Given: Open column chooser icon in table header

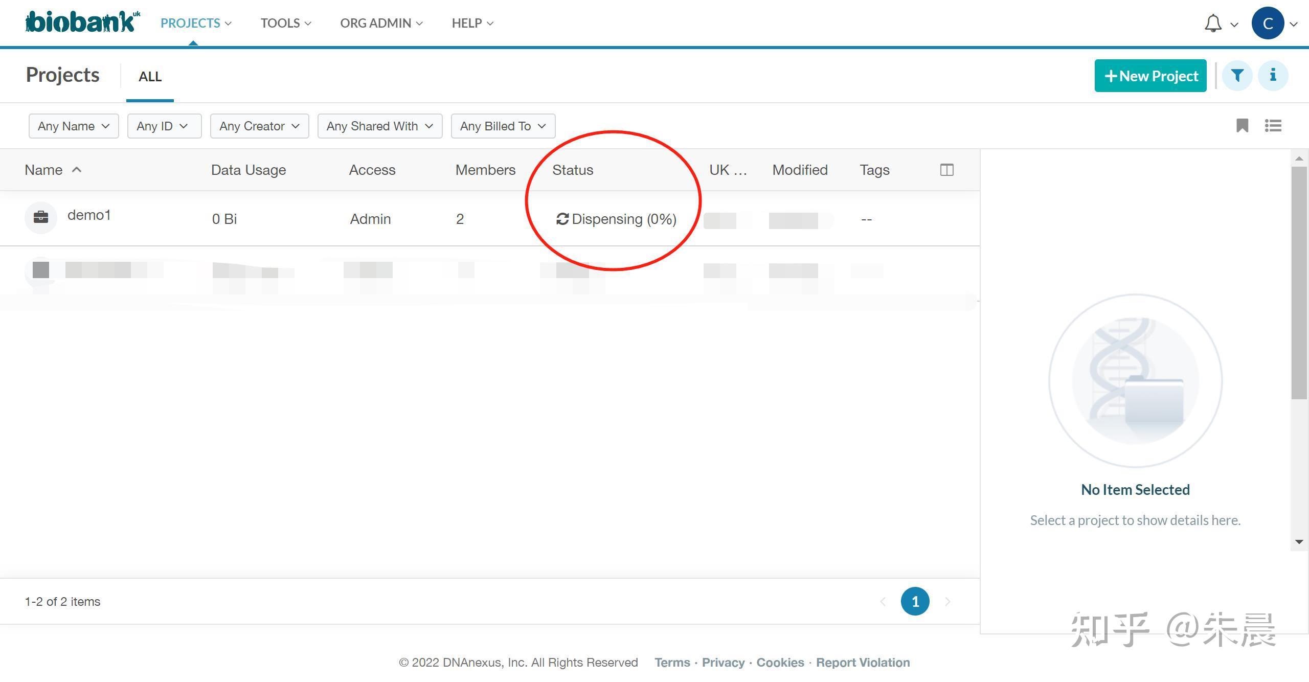Looking at the screenshot, I should click(x=946, y=170).
